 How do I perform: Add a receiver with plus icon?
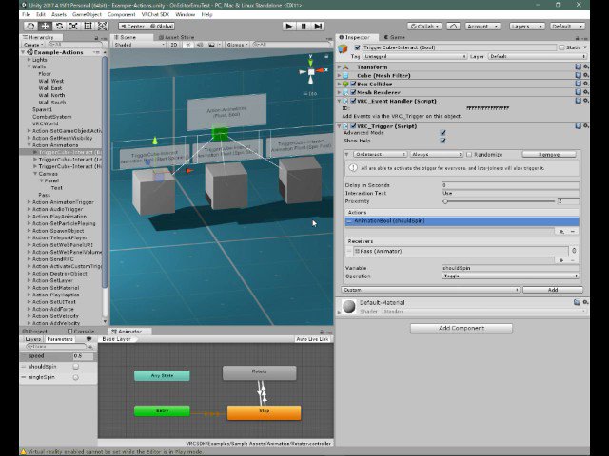click(561, 260)
